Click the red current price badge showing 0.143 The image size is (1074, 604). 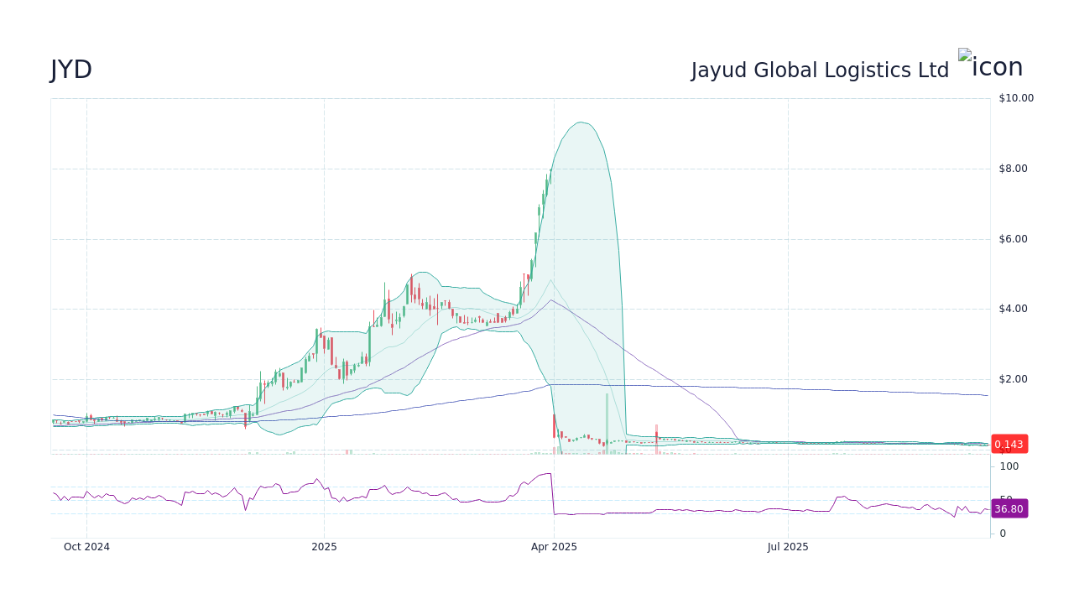click(x=1009, y=445)
